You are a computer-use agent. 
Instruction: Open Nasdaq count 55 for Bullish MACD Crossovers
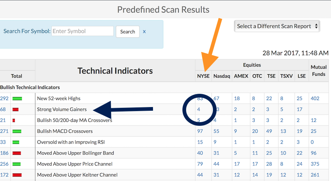pos(216,131)
